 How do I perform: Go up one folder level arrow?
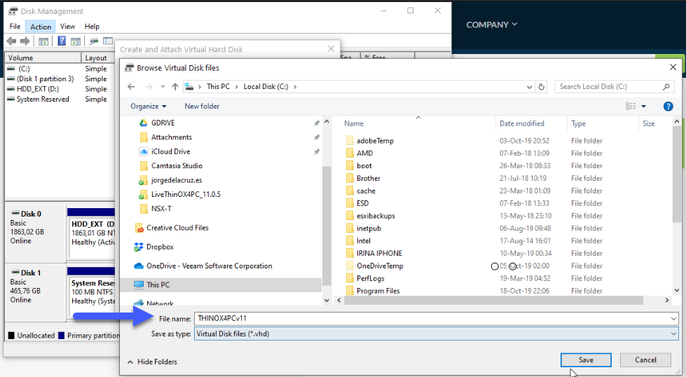[175, 87]
